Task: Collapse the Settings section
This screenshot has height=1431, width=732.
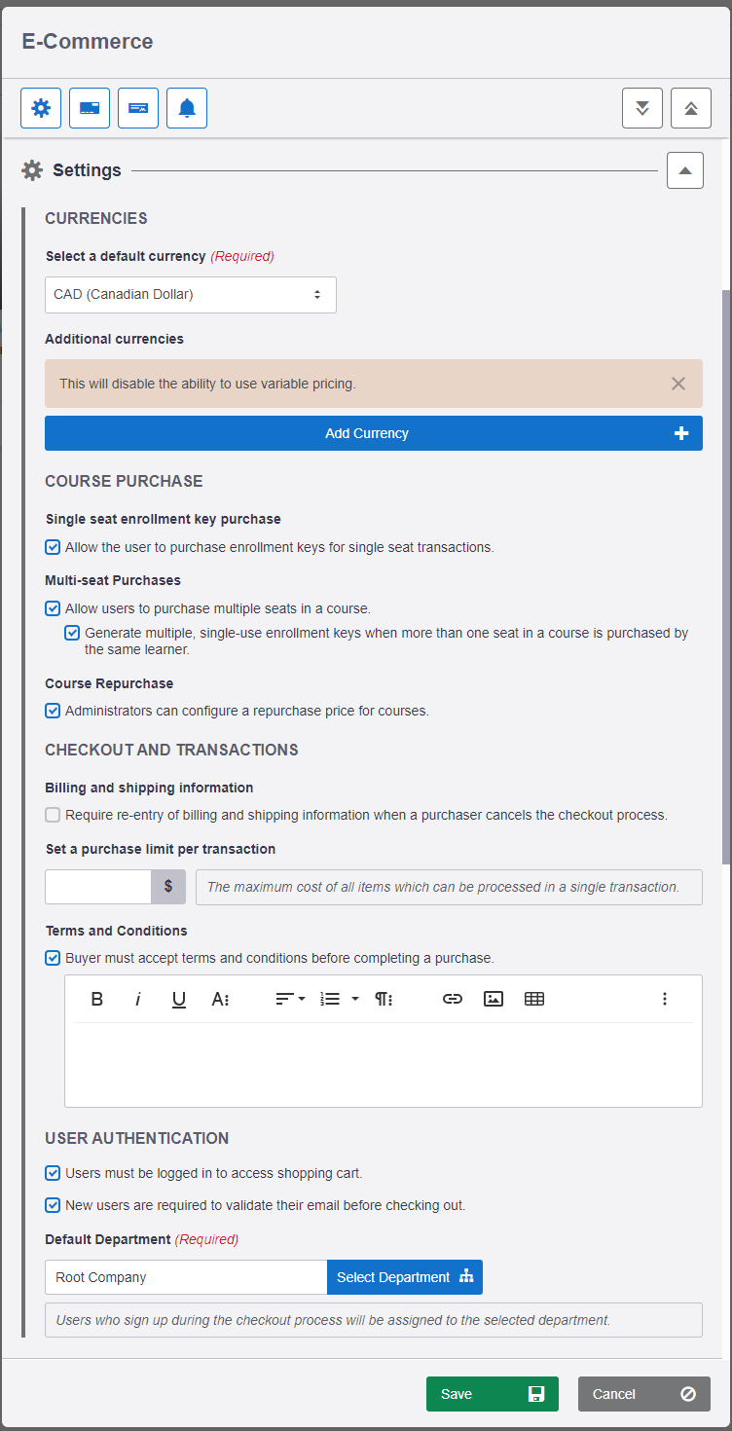Action: (x=684, y=169)
